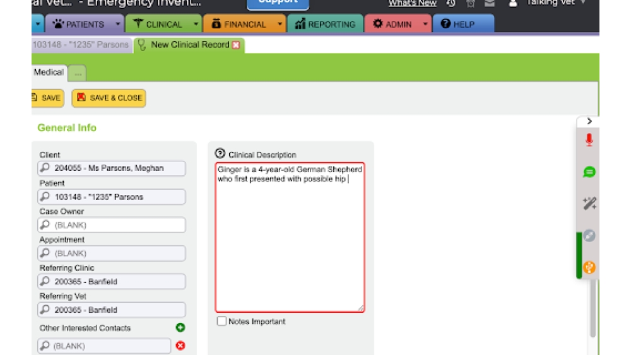Click the blue Support button

[278, 4]
